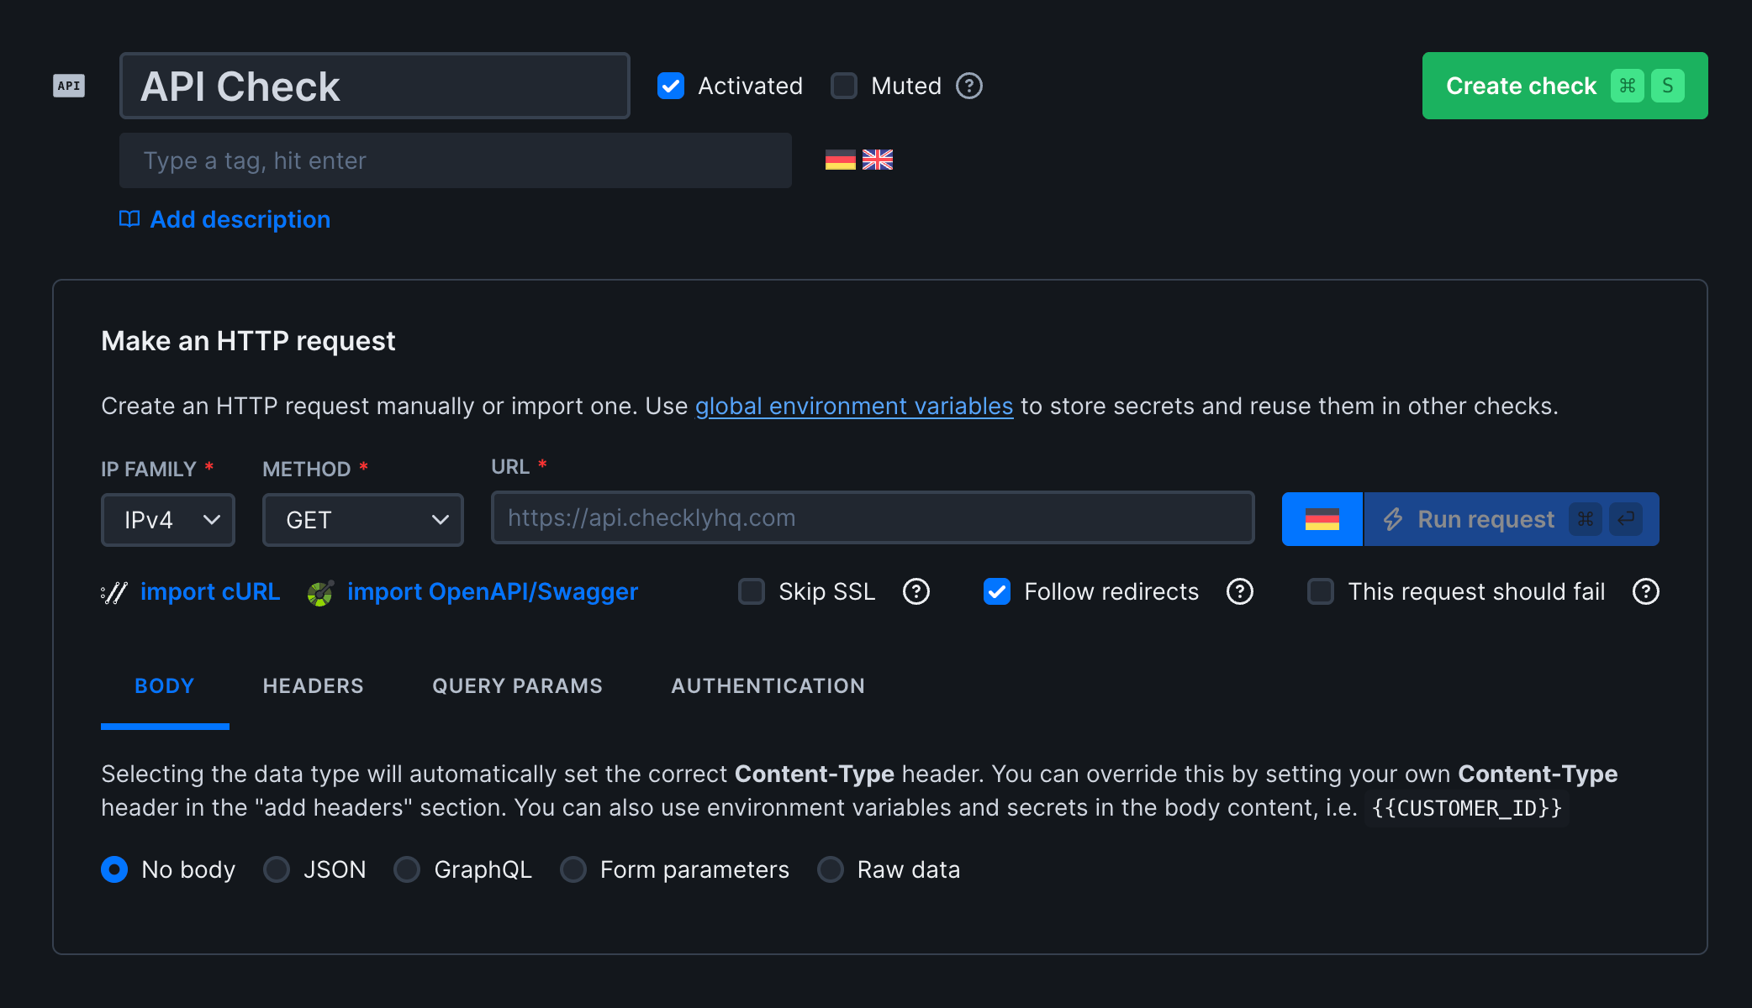Screen dimensions: 1752x1008
Task: Select the JSON body type
Action: 277,869
